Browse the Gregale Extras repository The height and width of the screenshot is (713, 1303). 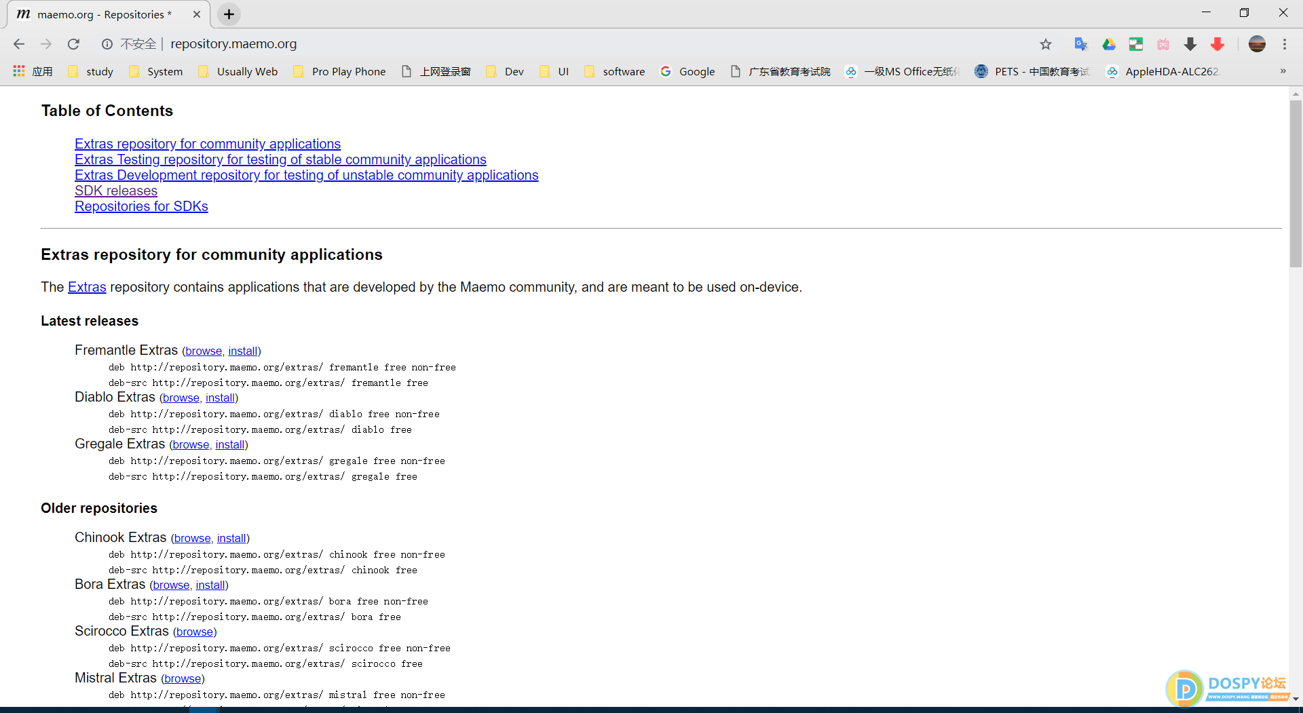click(191, 444)
